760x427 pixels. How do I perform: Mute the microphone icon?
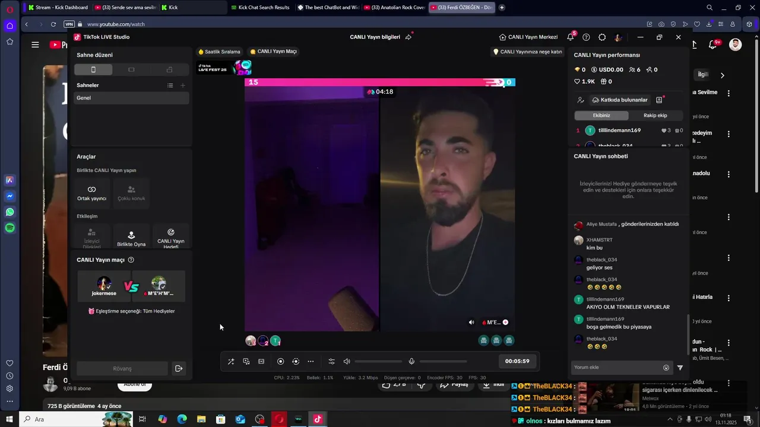411,361
